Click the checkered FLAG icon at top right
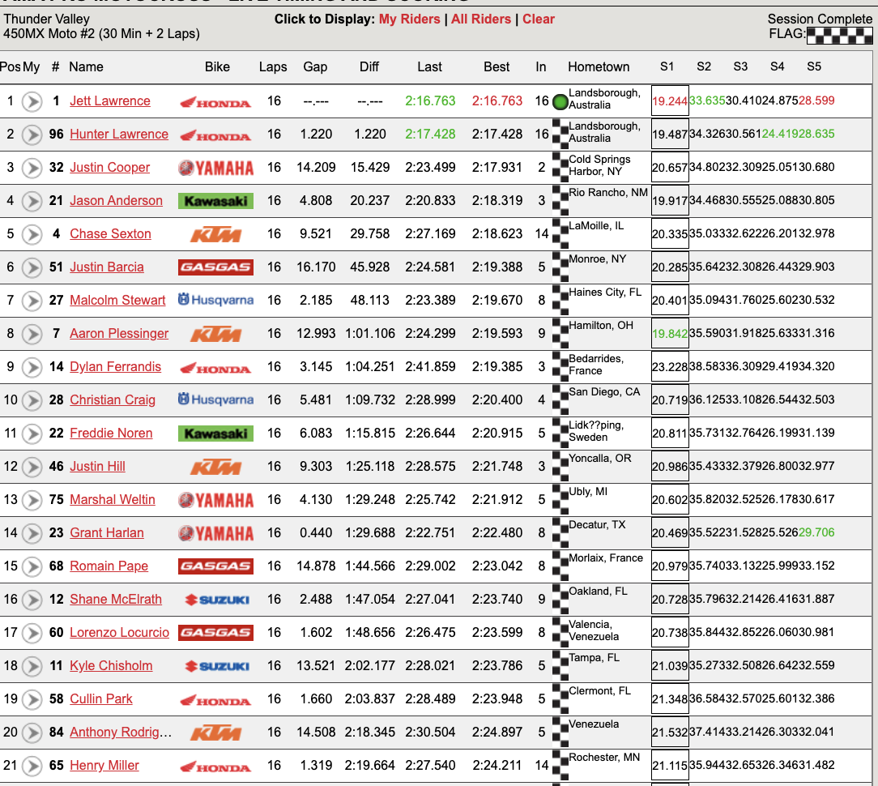The image size is (878, 786). click(x=839, y=33)
